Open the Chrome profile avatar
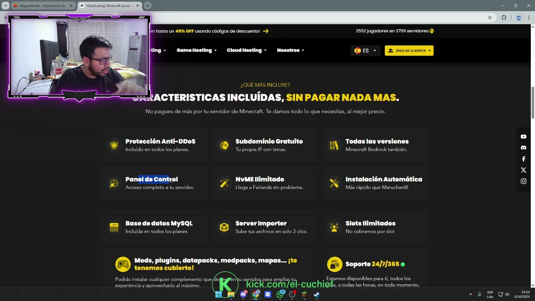Screen dimensions: 535x301 point(519,18)
